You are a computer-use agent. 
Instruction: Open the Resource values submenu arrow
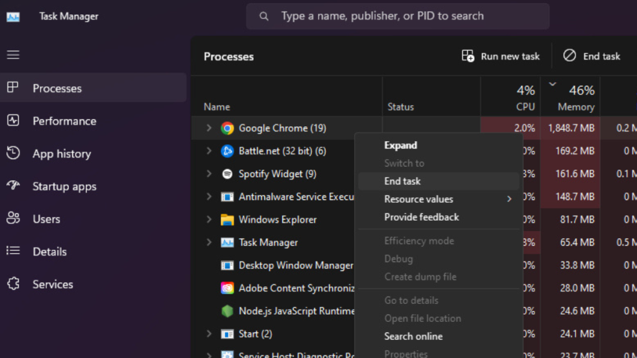click(509, 199)
